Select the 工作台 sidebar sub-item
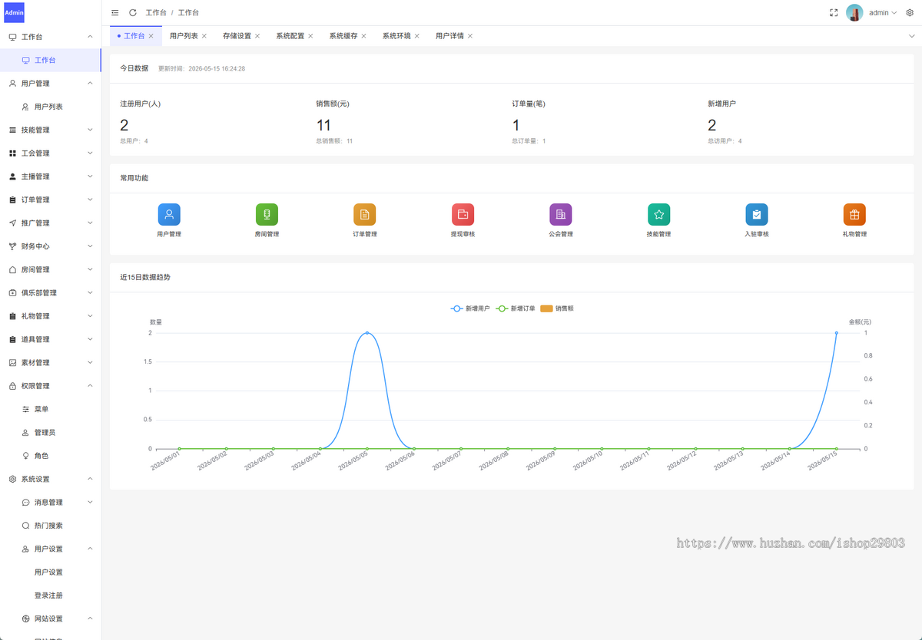Screen dimensions: 922x640 (x=51, y=60)
